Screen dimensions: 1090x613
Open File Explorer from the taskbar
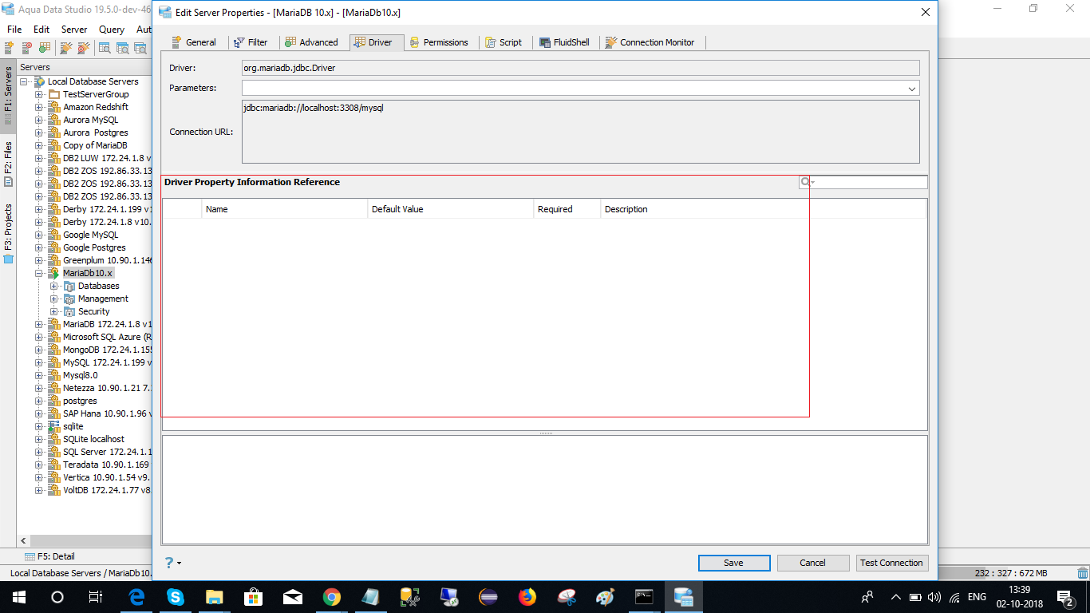tap(215, 597)
